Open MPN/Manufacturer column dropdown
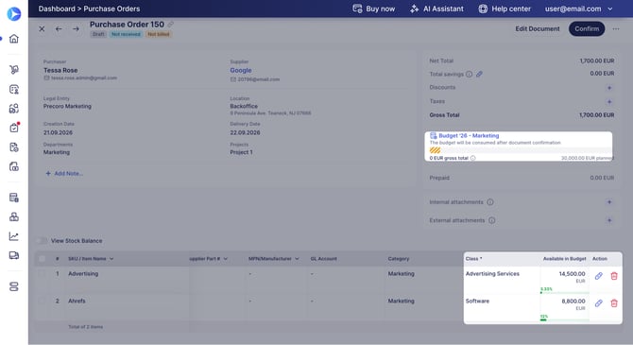The image size is (633, 345). [297, 259]
